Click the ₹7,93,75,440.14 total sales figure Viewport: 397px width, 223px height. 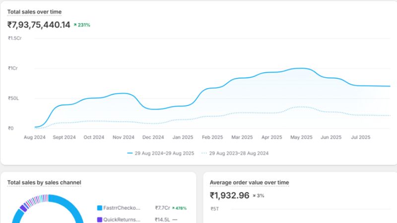click(39, 25)
